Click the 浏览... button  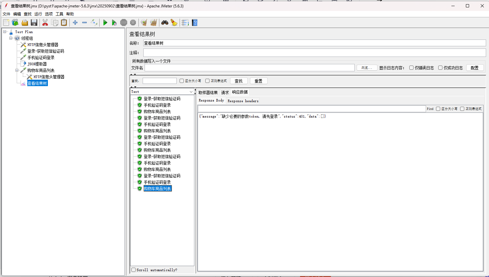coord(367,68)
